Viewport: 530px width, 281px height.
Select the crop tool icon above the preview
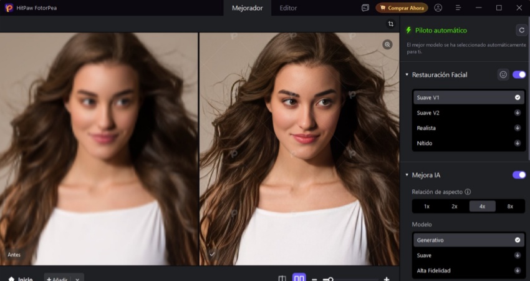click(391, 24)
